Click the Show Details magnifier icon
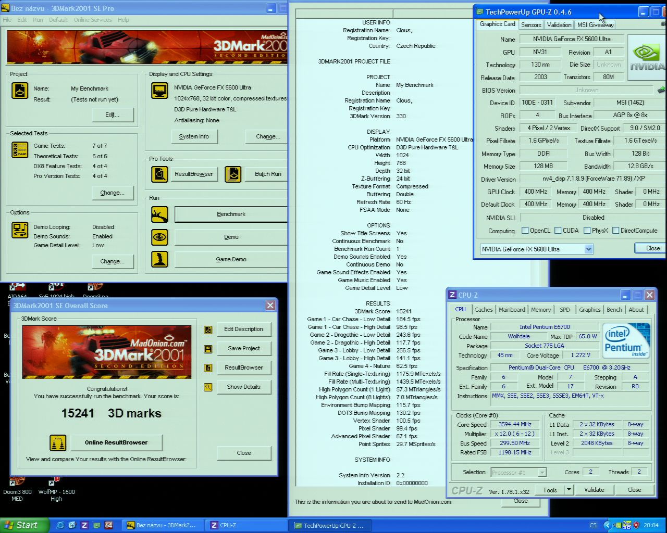Screen dimensions: 667x533 (x=208, y=387)
